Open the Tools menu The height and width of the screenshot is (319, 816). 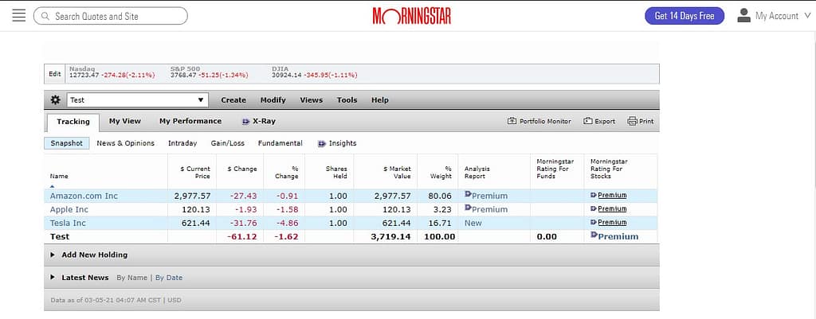[347, 99]
